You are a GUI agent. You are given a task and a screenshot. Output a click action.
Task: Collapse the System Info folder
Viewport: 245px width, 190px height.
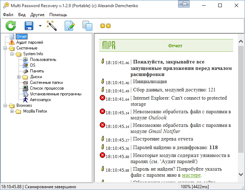[x=12, y=54]
